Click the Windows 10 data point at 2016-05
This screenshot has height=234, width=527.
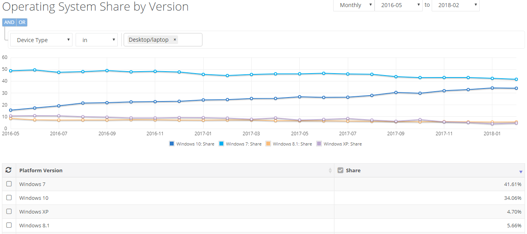point(11,110)
